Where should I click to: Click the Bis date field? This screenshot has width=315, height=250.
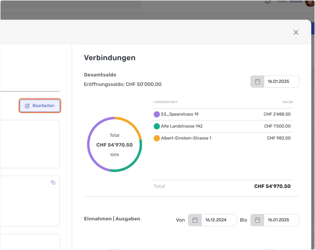click(281, 220)
